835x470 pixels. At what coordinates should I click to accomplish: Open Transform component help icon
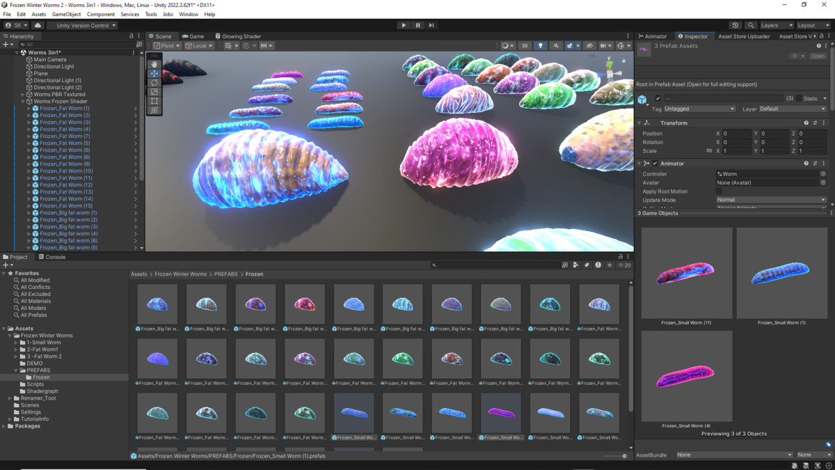coord(806,123)
